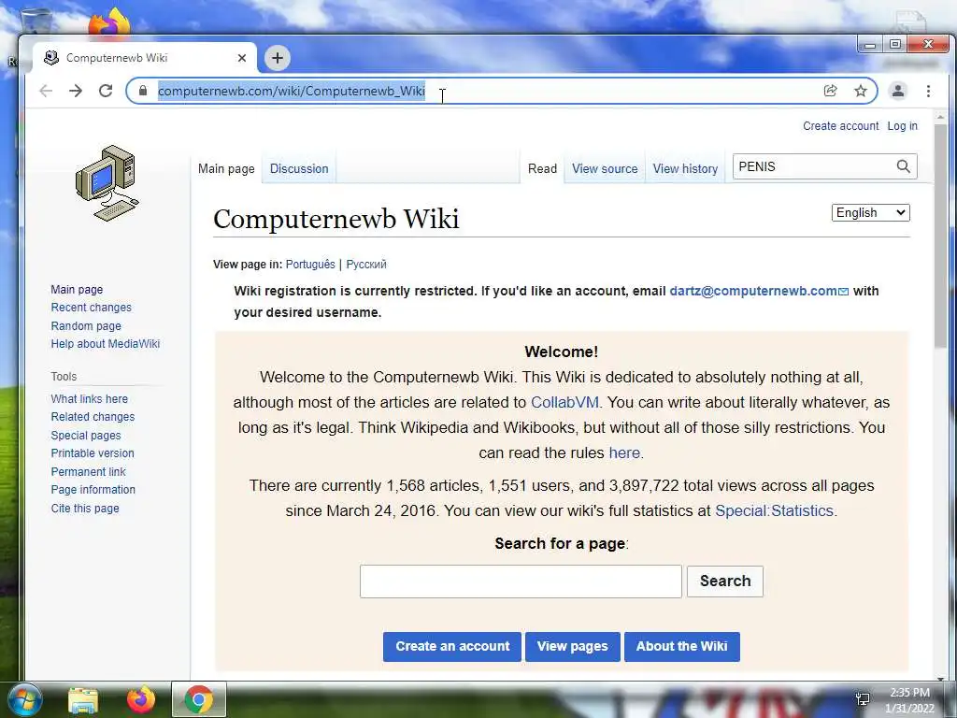957x718 pixels.
Task: Bookmark this page with the star icon
Action: tap(861, 91)
